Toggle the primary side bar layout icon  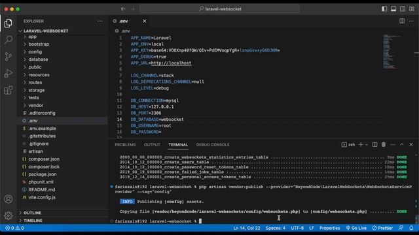point(384,8)
